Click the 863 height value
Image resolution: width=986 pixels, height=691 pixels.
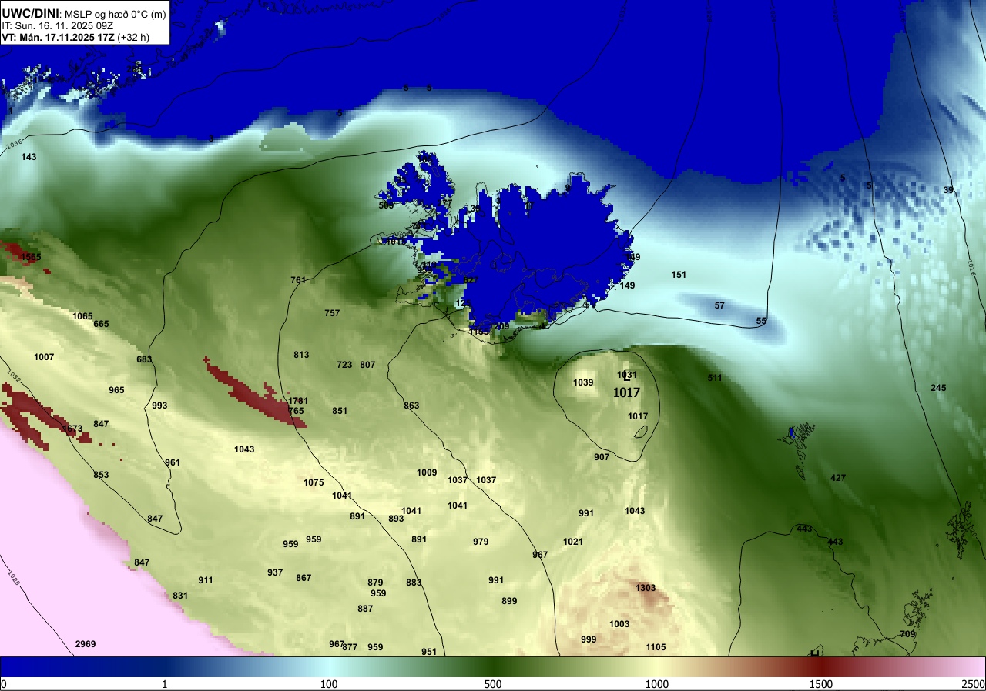coord(411,406)
